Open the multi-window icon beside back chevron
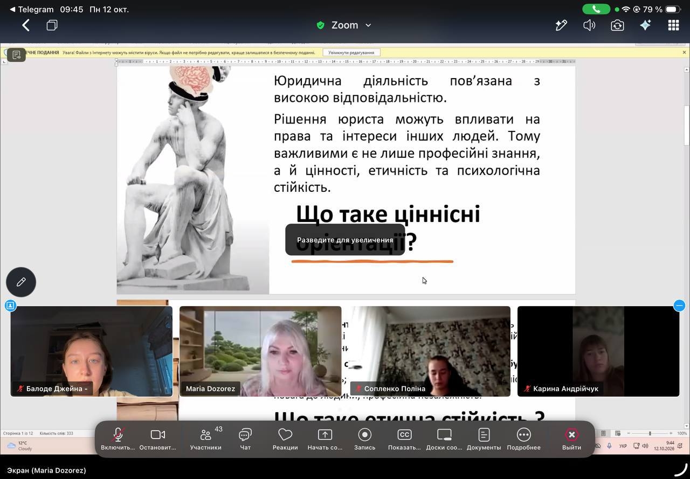 (x=52, y=25)
